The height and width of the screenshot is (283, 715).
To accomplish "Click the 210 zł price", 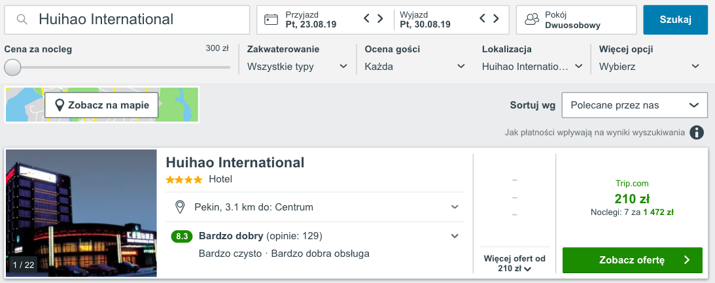I will click(x=631, y=199).
